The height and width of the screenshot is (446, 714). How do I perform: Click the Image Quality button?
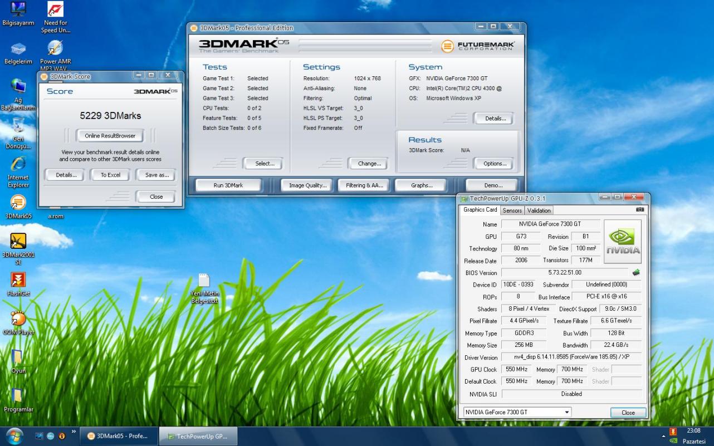[x=307, y=185]
